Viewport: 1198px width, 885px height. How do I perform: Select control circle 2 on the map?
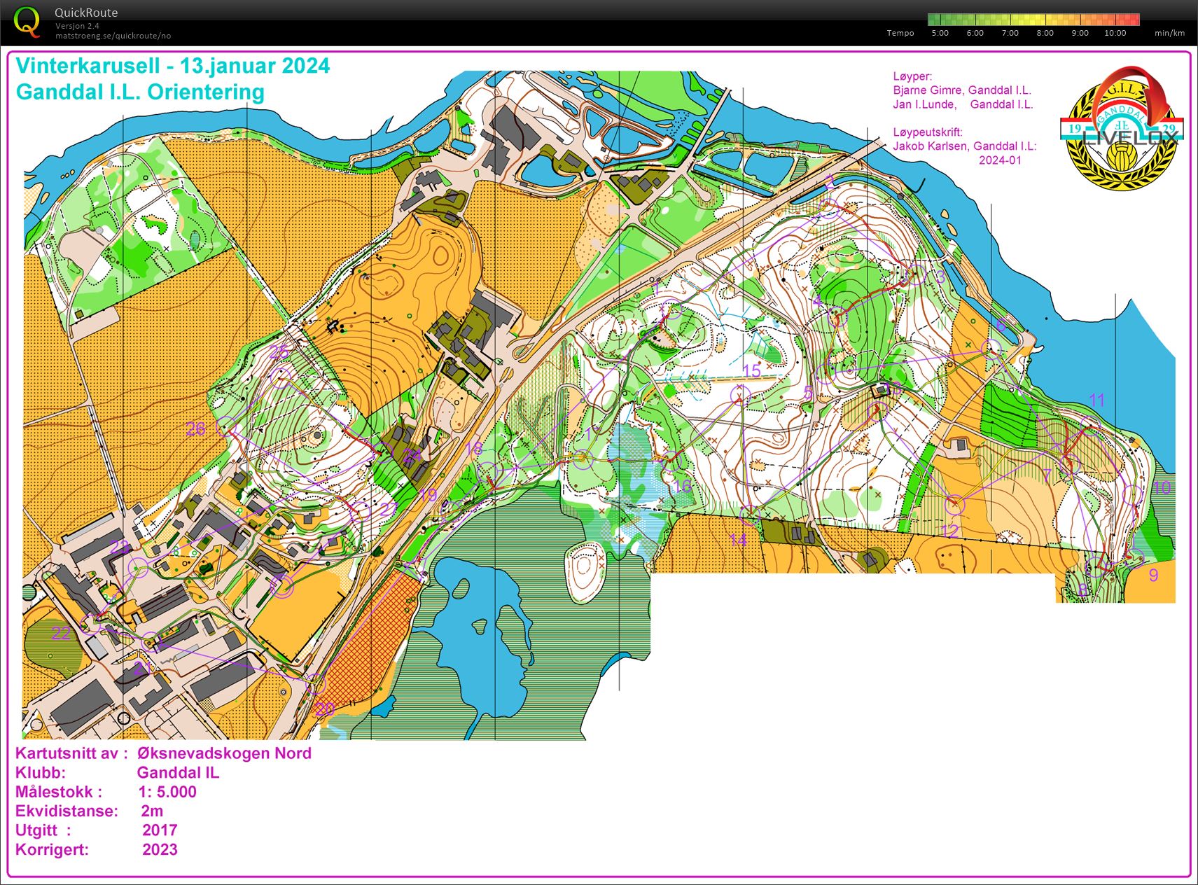click(x=829, y=207)
